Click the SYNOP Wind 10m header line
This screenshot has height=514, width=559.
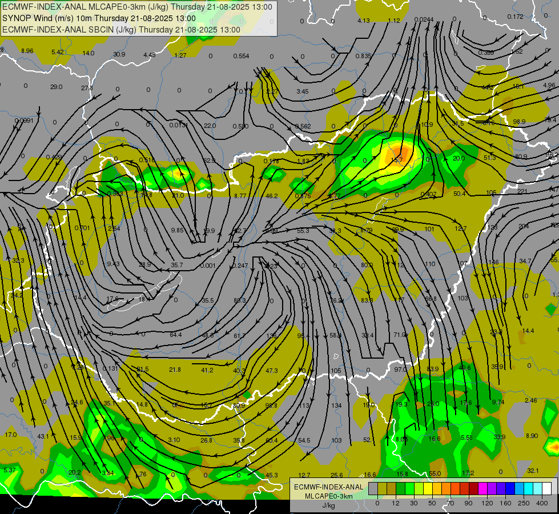(99, 18)
